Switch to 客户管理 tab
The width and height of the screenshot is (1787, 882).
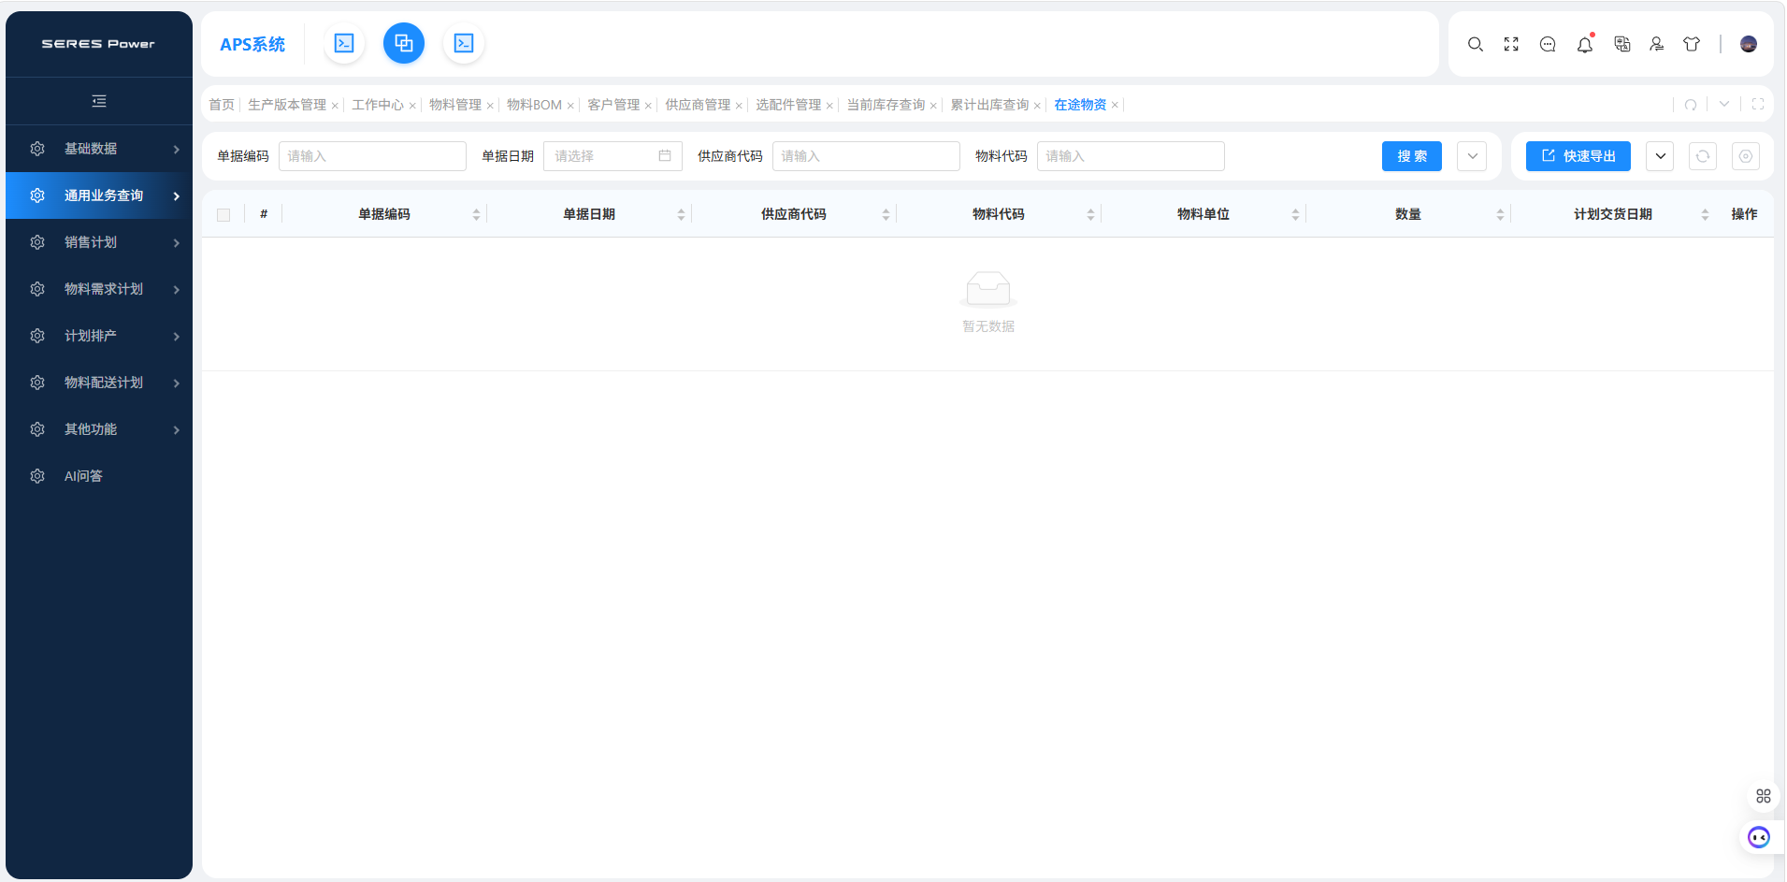tap(613, 105)
